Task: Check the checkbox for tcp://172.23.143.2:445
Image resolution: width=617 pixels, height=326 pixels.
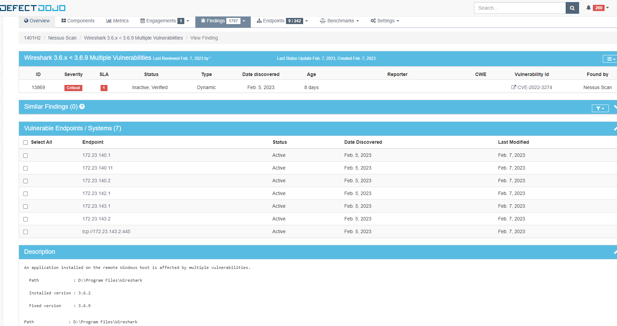Action: click(25, 232)
